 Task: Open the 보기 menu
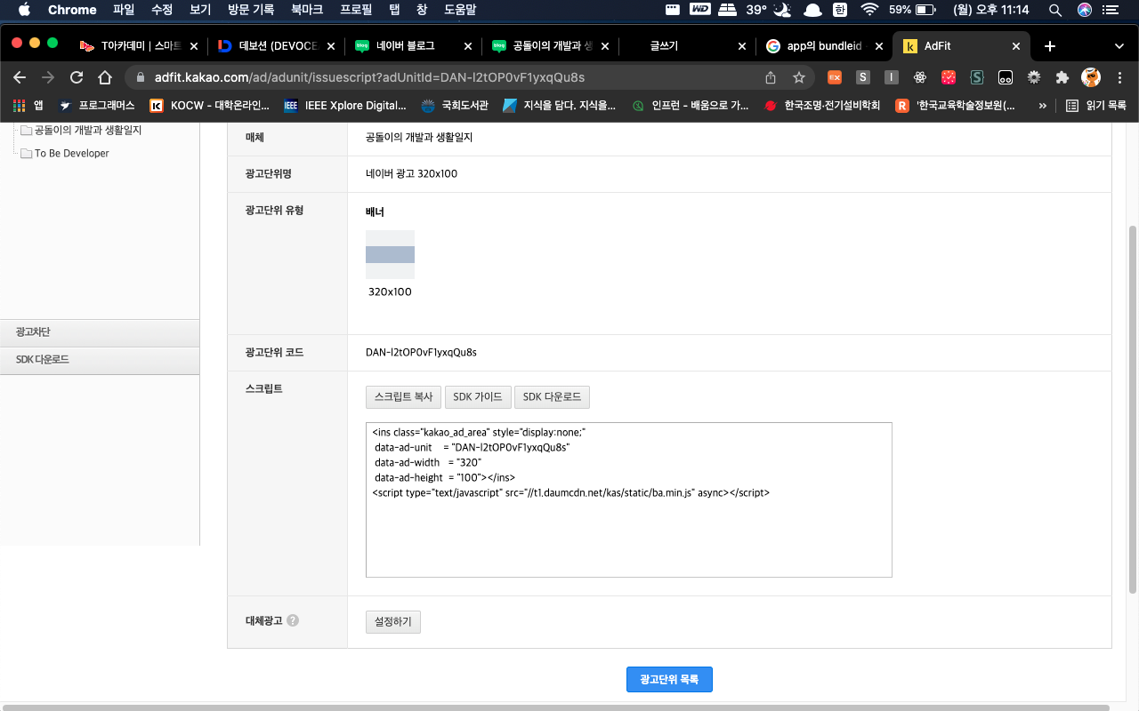(x=200, y=10)
